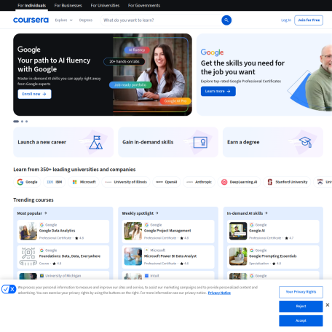The width and height of the screenshot is (332, 332).
Task: Switch to For Individuals tab
Action: point(31,5)
